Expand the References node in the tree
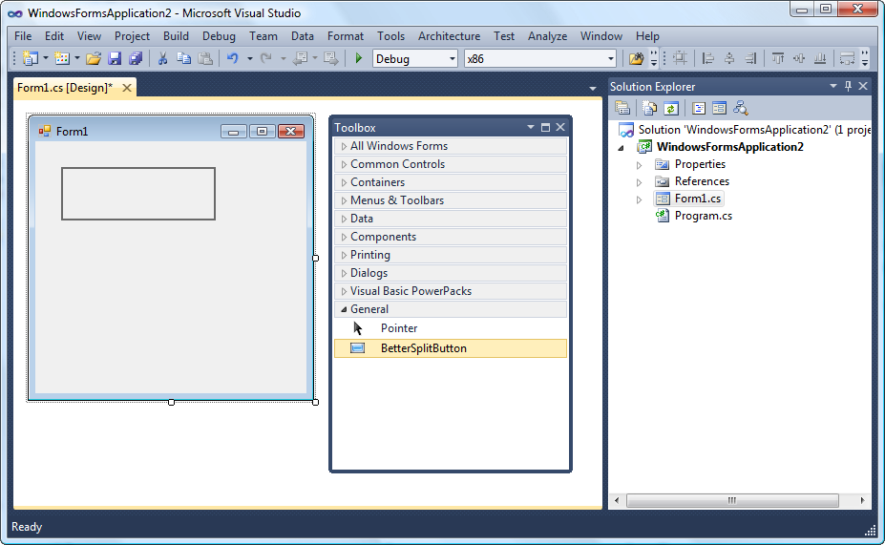The height and width of the screenshot is (545, 885). tap(640, 181)
